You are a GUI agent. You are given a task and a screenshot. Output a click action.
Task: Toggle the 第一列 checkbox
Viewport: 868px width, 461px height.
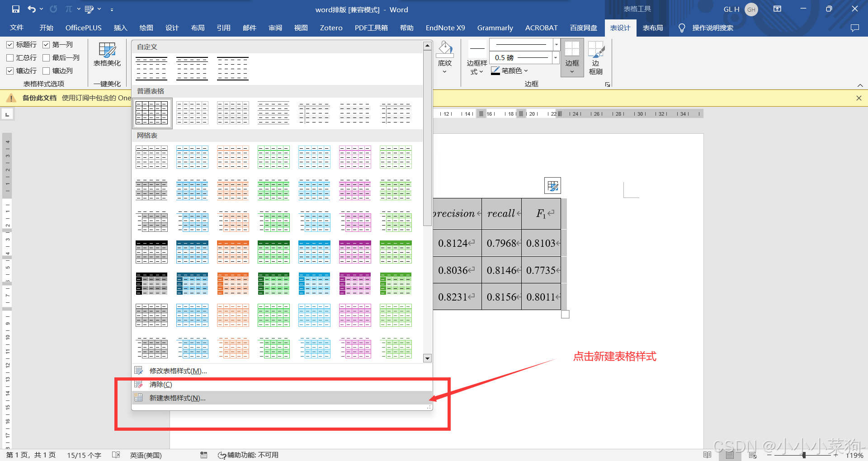tap(46, 44)
